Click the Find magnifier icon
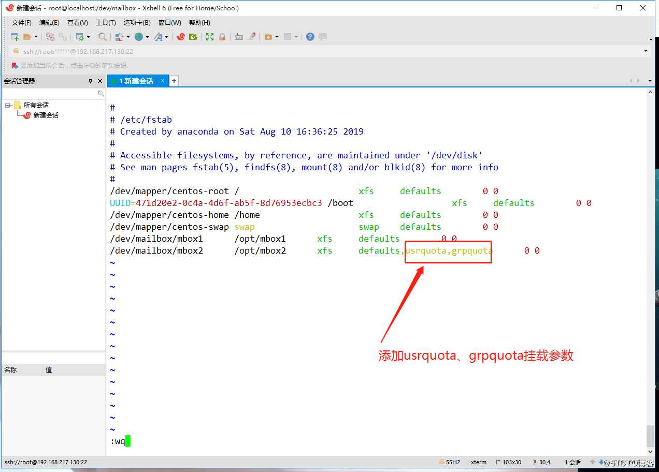Screen dimensions: 659x472 tap(103, 37)
